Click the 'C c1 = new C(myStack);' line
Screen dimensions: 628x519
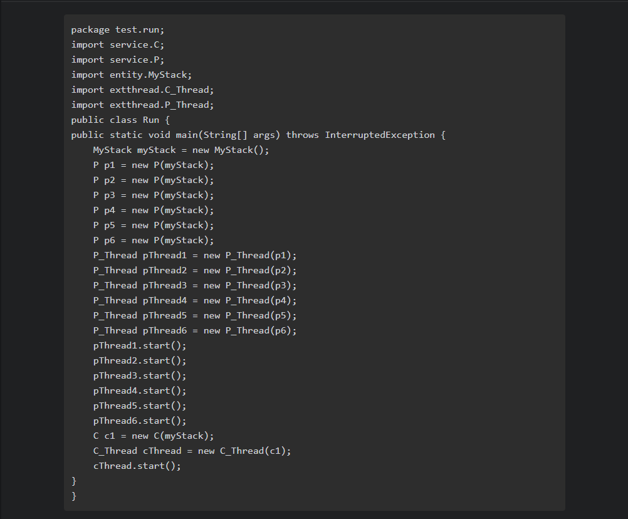tap(154, 436)
